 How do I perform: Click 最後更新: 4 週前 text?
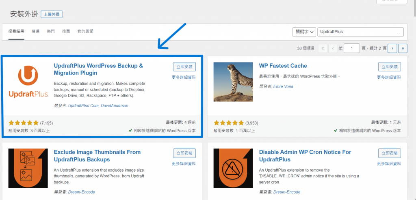(x=181, y=123)
